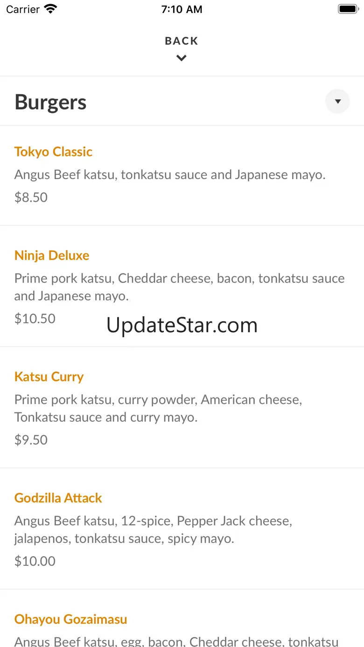Tap the Ninja Deluxe ingredients description
Image resolution: width=364 pixels, height=647 pixels.
pos(179,287)
